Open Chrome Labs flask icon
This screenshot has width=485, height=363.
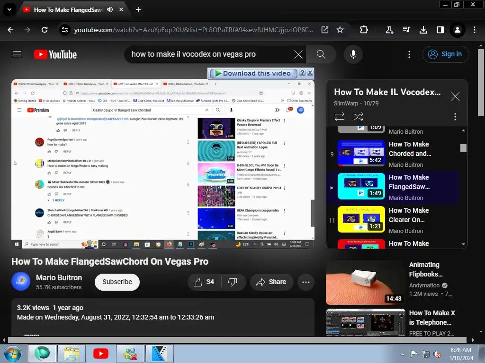pos(389,30)
